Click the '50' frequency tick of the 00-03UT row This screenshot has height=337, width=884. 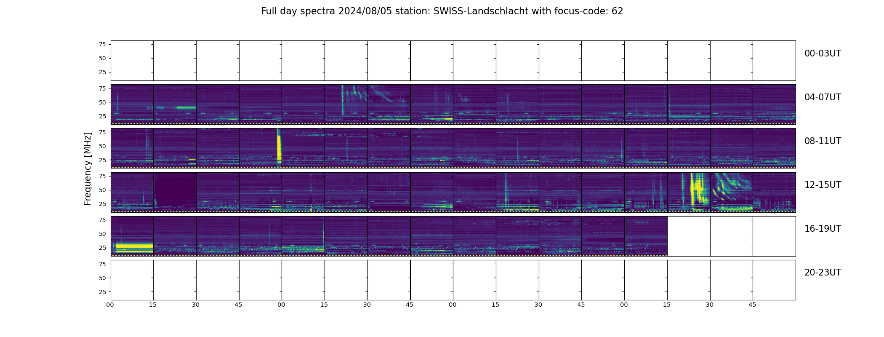point(102,58)
